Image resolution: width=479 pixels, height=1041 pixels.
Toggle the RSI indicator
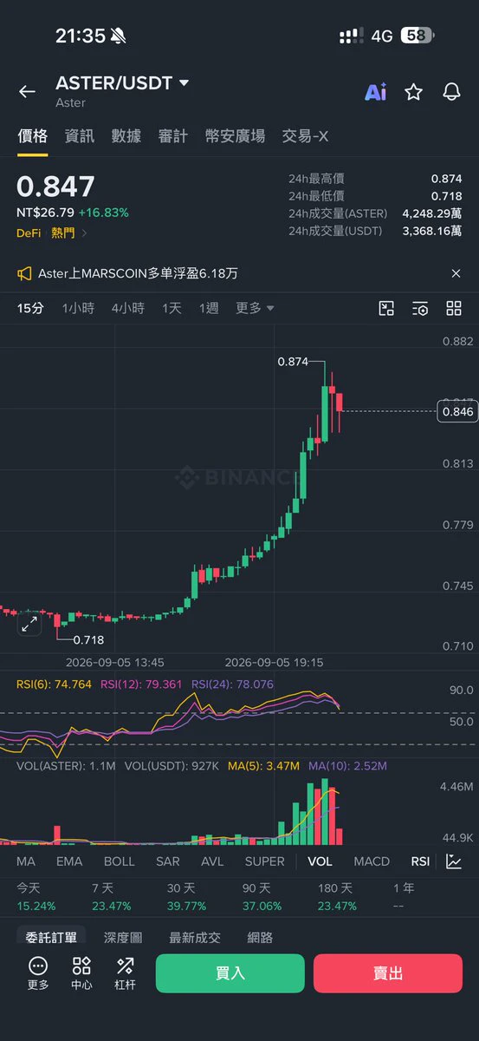tap(420, 861)
